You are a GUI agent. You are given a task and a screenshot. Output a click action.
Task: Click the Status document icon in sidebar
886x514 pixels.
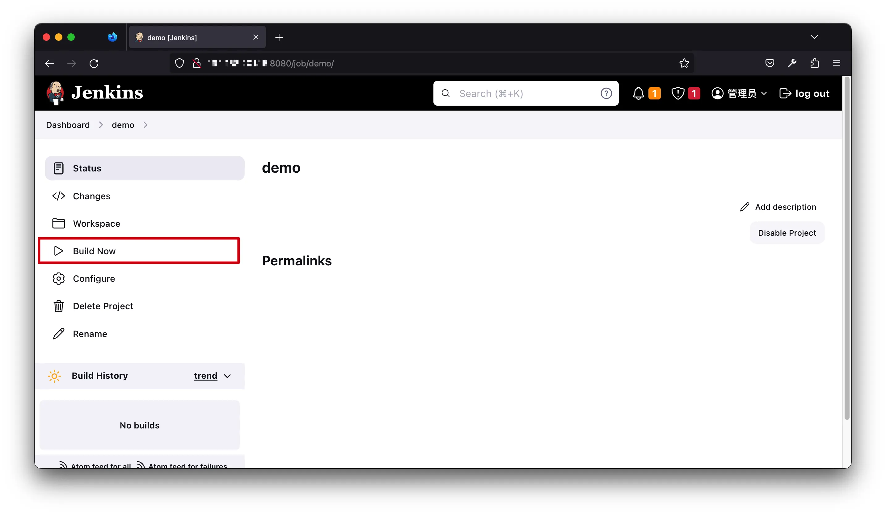tap(58, 168)
